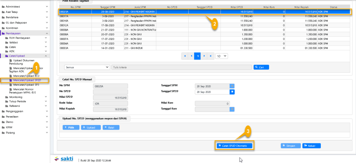Click the Cari search button
The image size is (356, 163).
[261, 67]
